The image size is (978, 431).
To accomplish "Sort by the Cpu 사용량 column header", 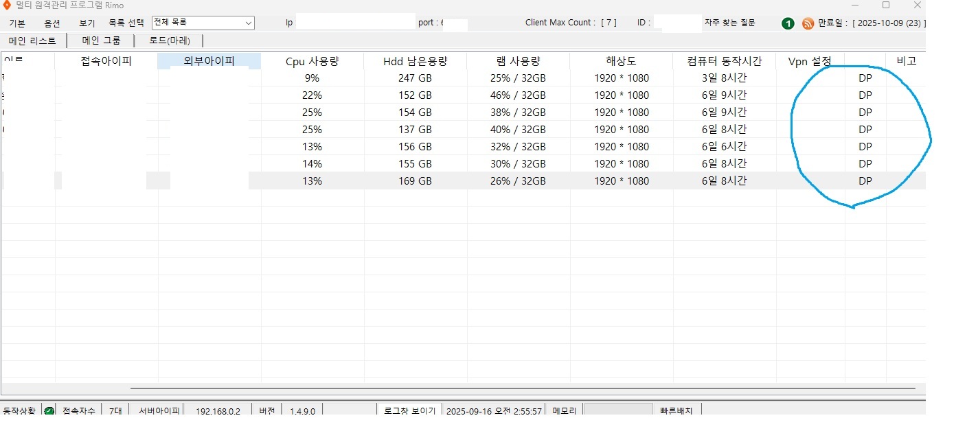I will (312, 61).
